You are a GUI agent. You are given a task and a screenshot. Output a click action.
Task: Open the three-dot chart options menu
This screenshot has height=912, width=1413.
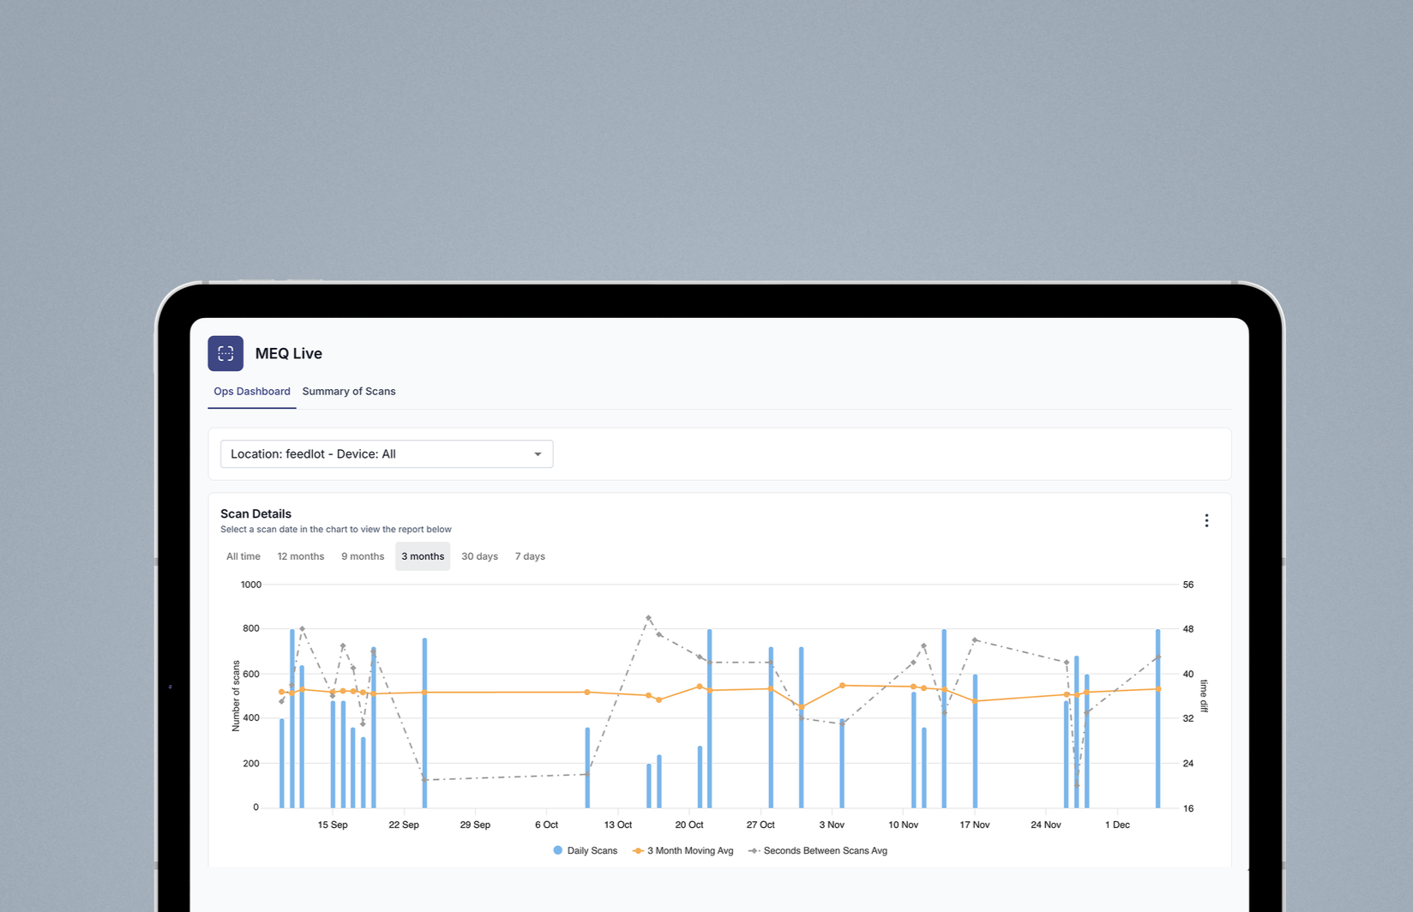(1206, 520)
